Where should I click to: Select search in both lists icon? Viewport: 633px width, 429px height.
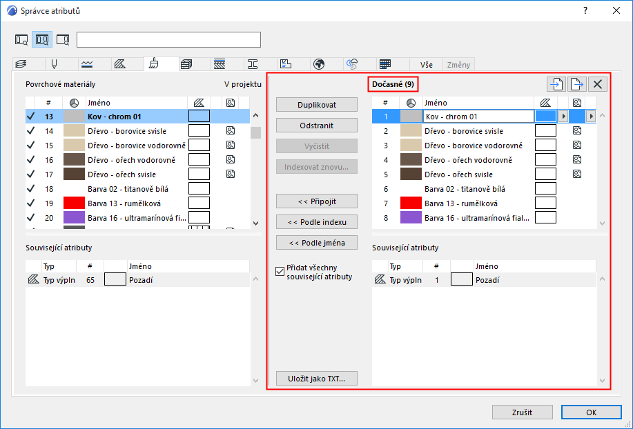pos(42,39)
